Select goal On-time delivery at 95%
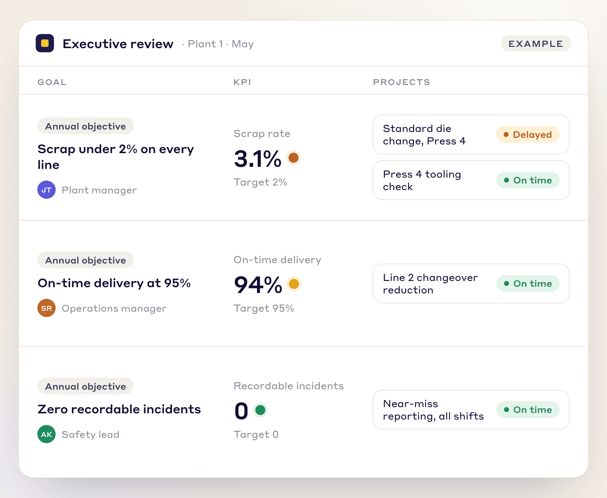This screenshot has width=607, height=498. point(114,283)
